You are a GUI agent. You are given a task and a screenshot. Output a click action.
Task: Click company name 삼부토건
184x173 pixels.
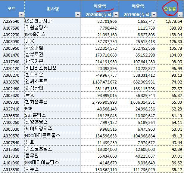point(34,54)
